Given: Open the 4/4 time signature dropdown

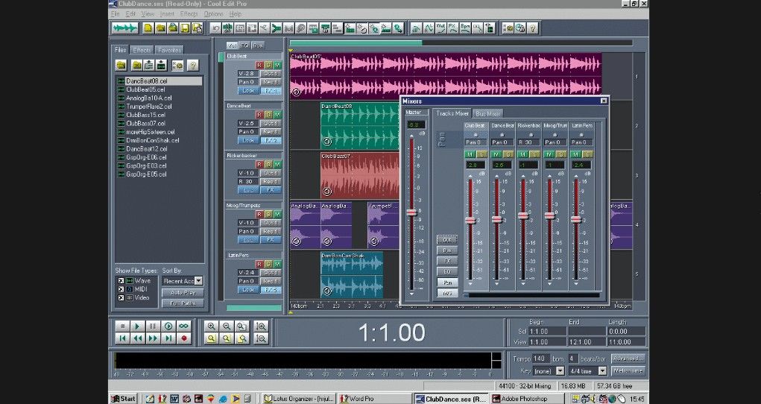Looking at the screenshot, I should pyautogui.click(x=603, y=371).
